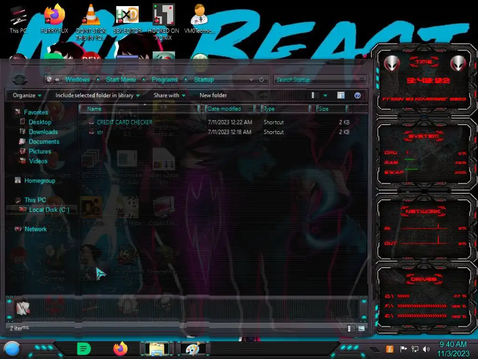The height and width of the screenshot is (359, 478).
Task: Switch to details view in the status bar
Action: (351, 329)
